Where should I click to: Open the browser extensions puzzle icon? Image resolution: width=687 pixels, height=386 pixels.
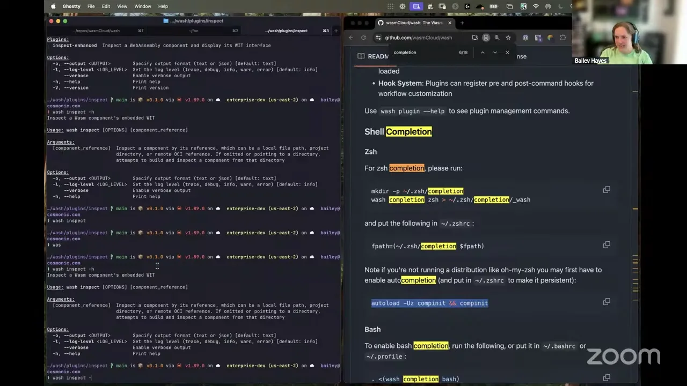pos(563,38)
